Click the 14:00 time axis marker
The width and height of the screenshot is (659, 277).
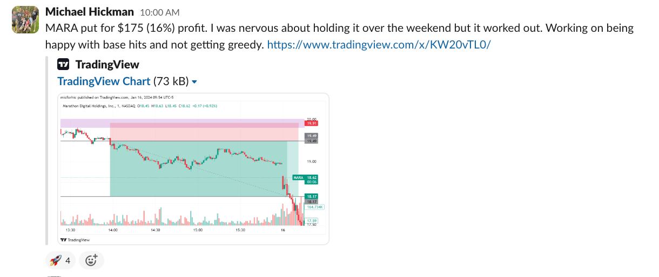tap(113, 230)
